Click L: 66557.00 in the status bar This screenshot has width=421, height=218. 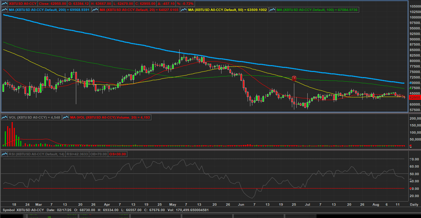pos(131,210)
